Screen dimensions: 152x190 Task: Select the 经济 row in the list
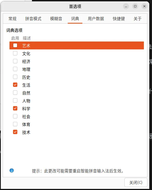[77, 61]
